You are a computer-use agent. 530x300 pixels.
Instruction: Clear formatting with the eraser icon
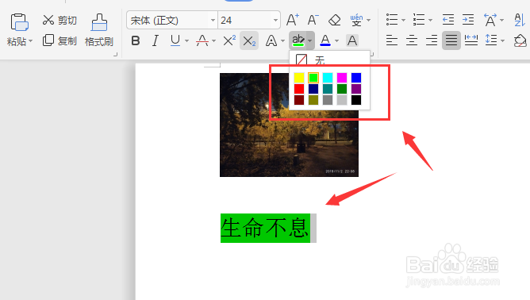334,20
